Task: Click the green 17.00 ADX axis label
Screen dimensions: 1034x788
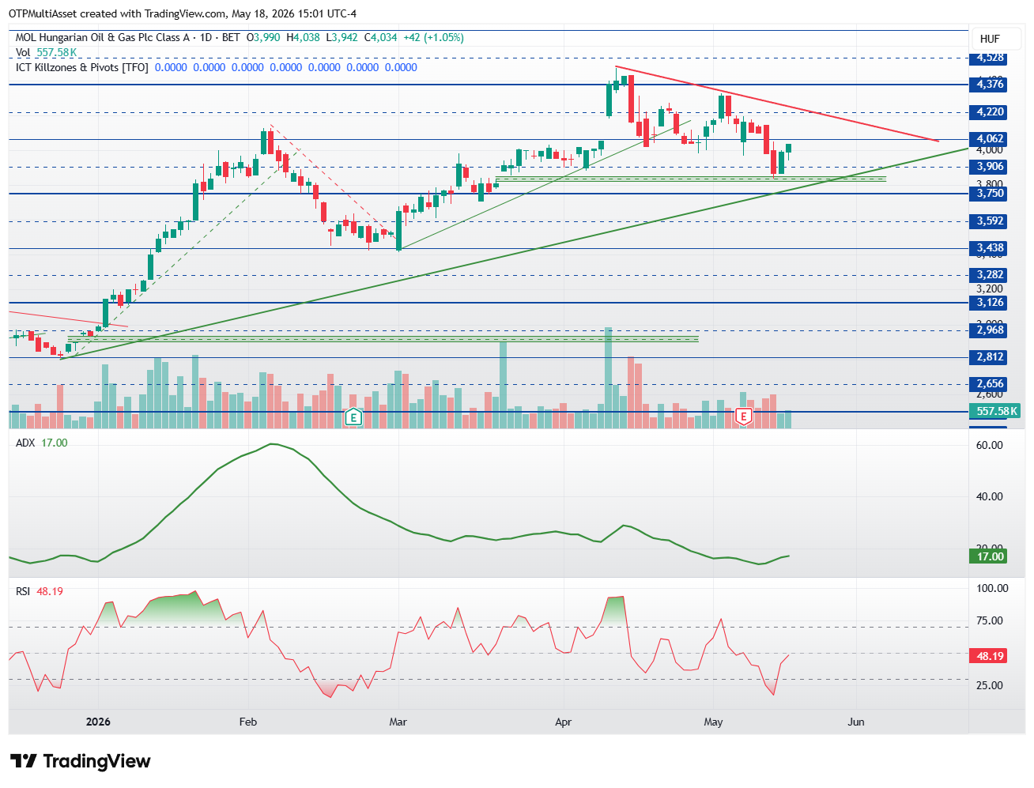Action: (x=989, y=556)
